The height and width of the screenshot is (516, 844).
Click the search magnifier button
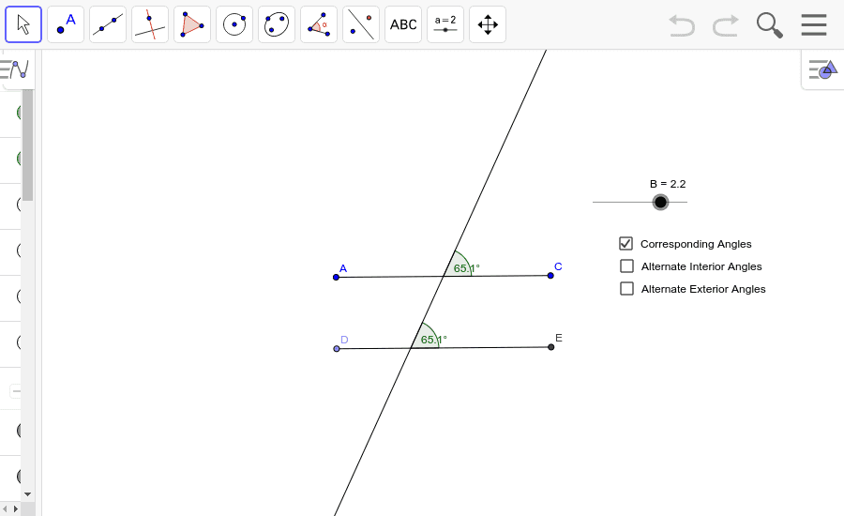pos(769,25)
